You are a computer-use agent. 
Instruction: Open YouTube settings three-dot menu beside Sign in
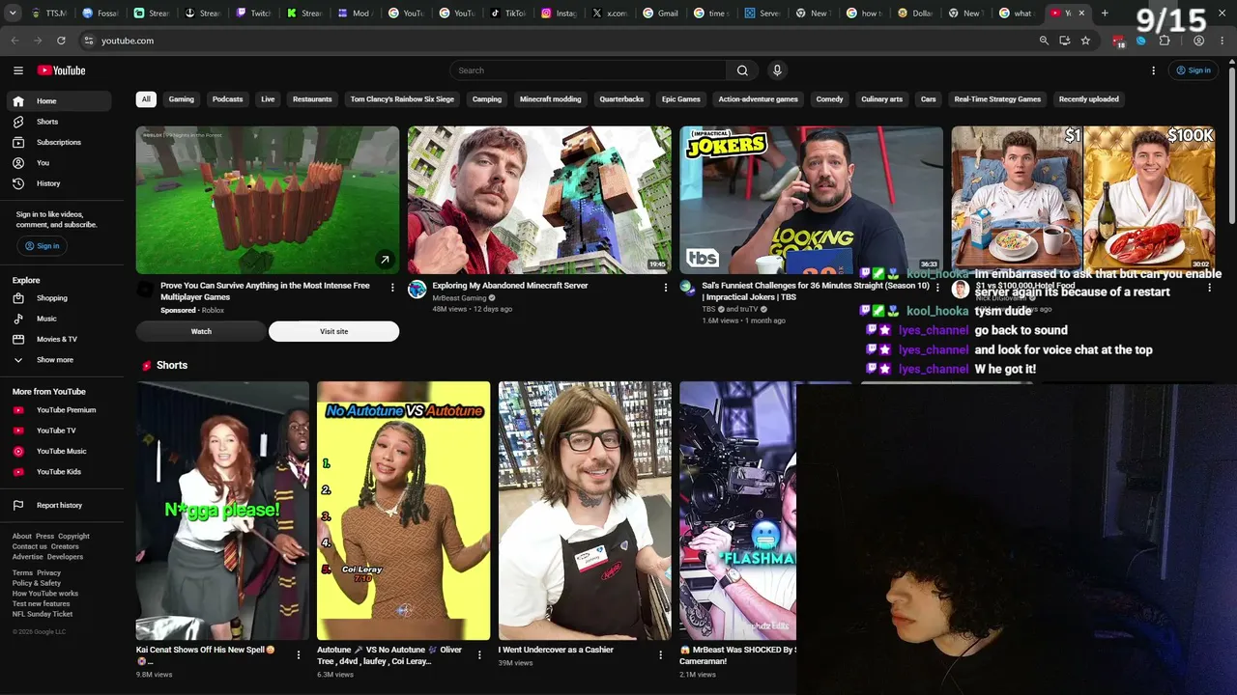click(1153, 70)
